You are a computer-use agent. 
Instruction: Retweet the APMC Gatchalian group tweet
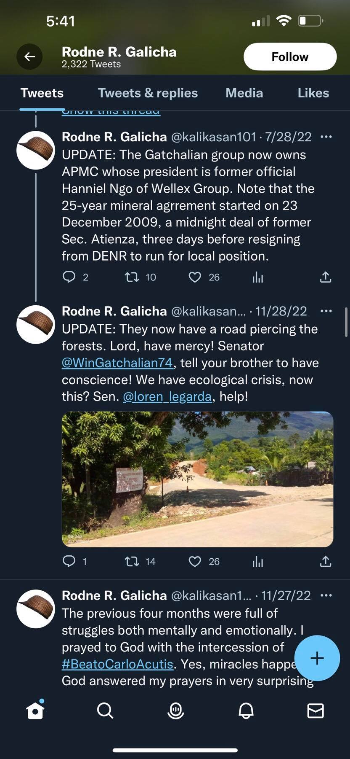click(x=132, y=277)
